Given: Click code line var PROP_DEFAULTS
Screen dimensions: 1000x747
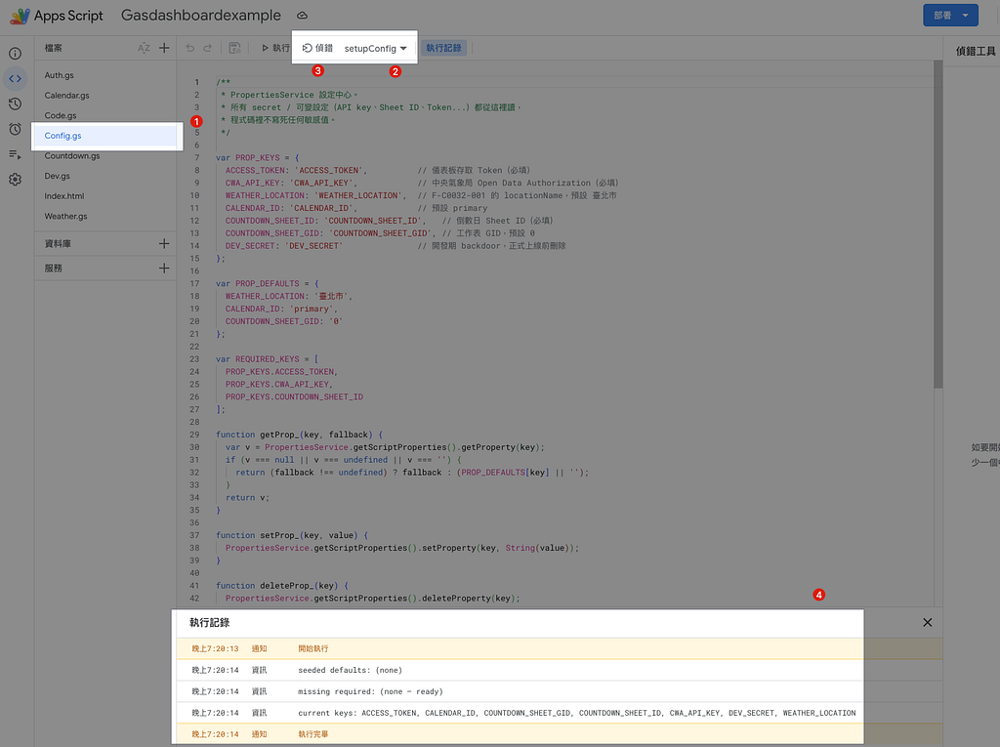Looking at the screenshot, I should 268,284.
